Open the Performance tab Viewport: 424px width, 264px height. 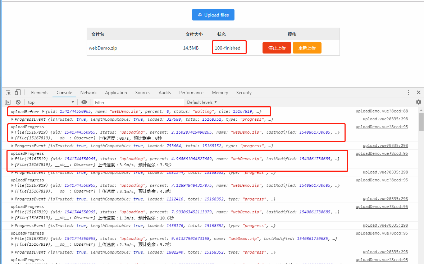[x=191, y=93]
